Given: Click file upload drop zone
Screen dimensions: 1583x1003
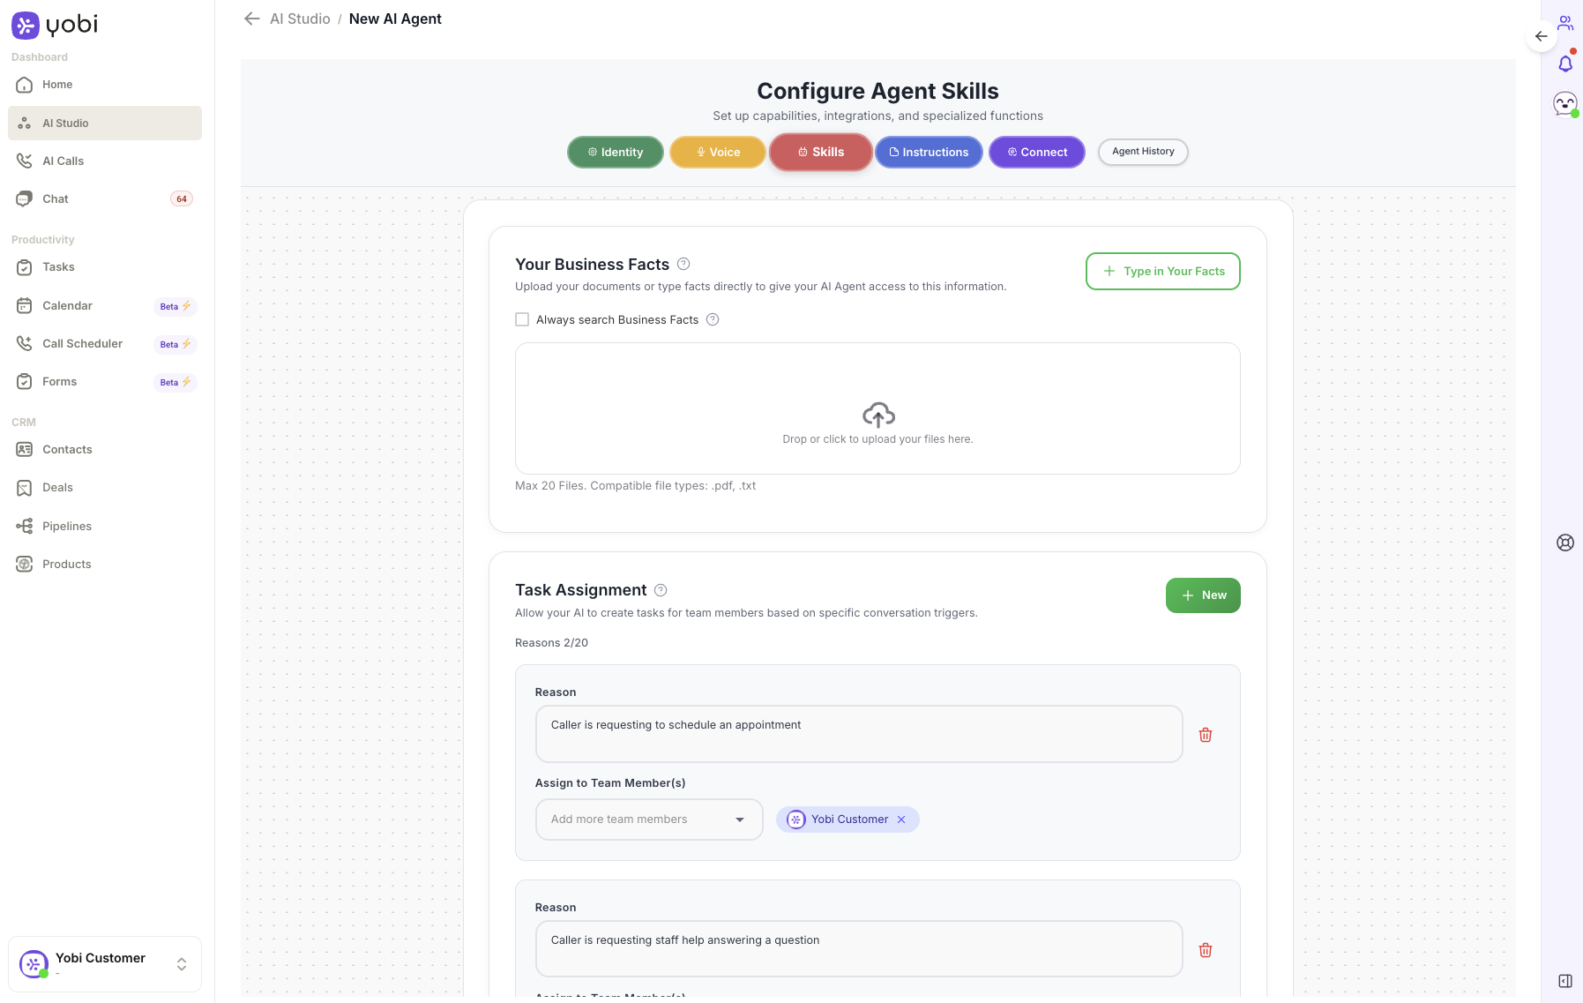Looking at the screenshot, I should [877, 408].
